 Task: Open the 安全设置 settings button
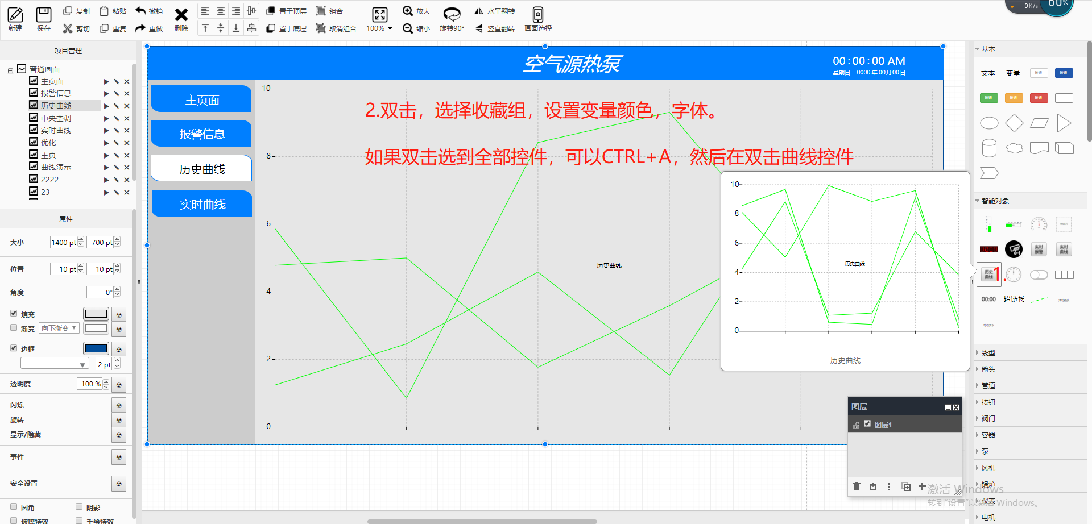119,484
